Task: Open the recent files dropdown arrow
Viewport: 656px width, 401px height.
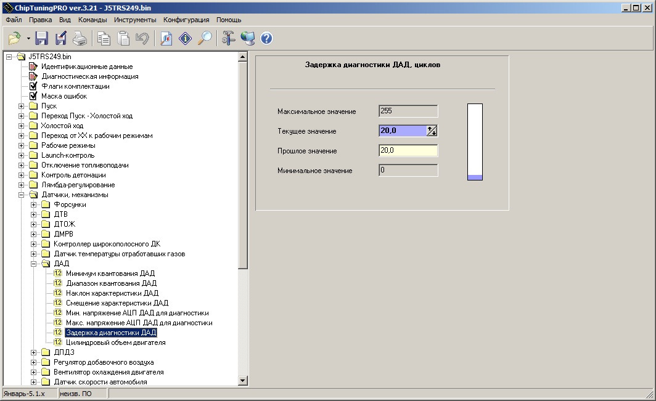Action: (28, 38)
